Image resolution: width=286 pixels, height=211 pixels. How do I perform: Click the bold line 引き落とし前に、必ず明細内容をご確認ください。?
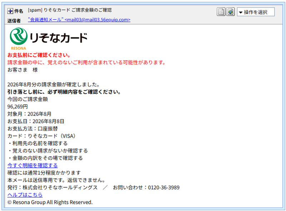point(64,92)
